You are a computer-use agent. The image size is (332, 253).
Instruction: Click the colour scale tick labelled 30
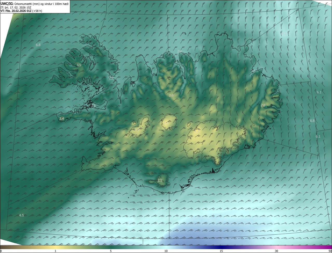(x=276, y=251)
